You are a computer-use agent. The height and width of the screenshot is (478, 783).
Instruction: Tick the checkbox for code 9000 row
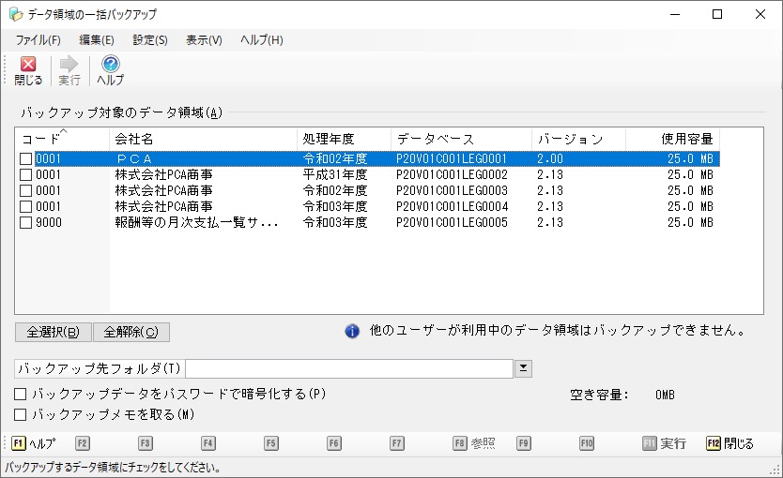point(25,223)
